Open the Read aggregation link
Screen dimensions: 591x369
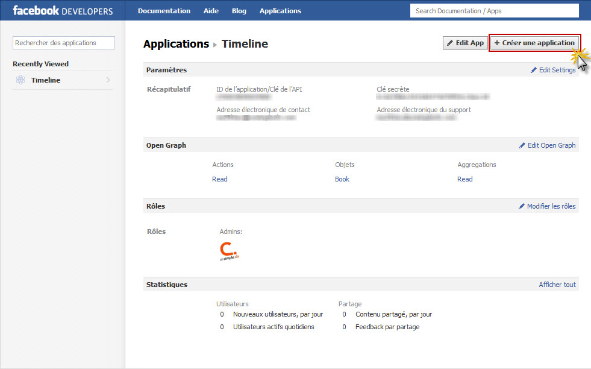pos(464,179)
